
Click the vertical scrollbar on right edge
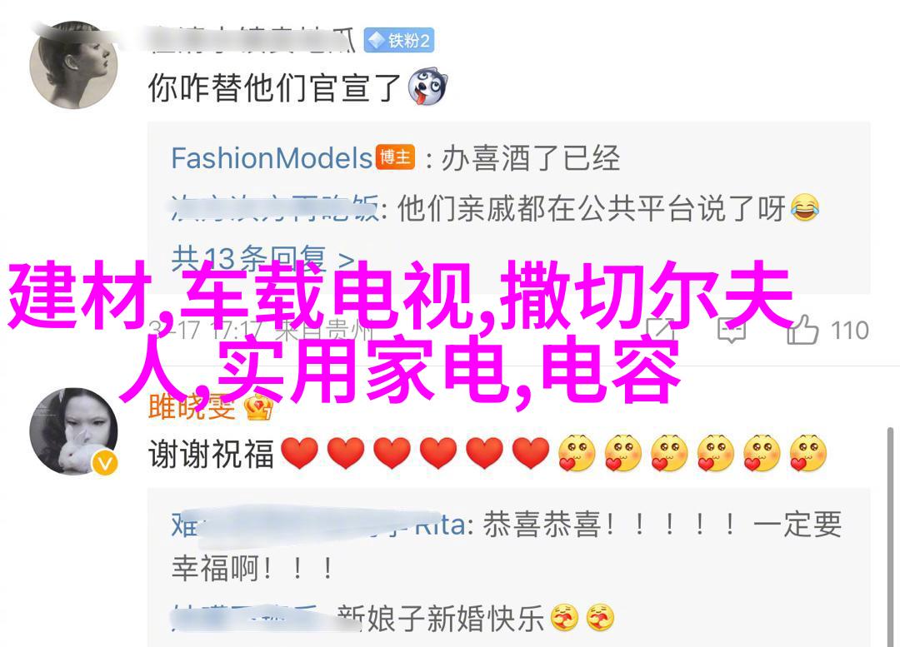click(x=890, y=536)
